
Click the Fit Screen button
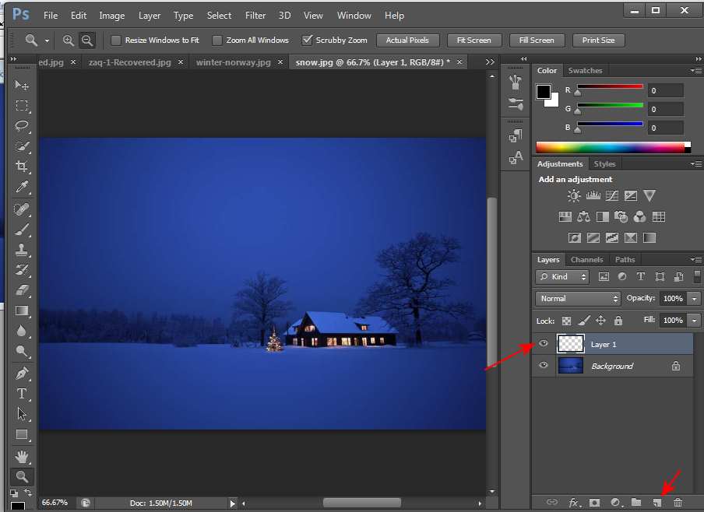coord(473,40)
